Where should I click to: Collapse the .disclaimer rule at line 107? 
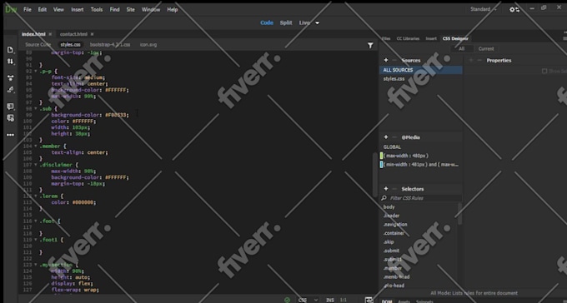[x=36, y=165]
